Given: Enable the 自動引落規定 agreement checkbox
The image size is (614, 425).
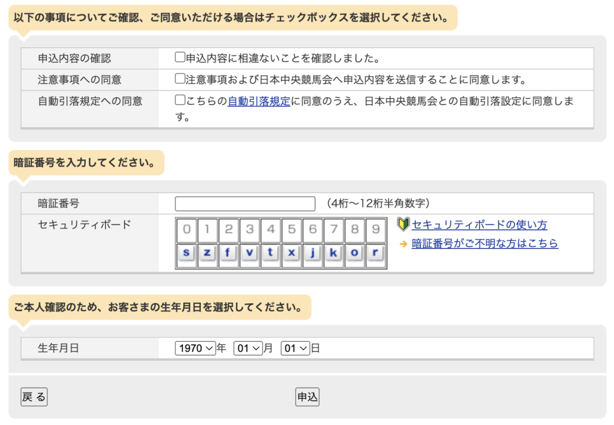Looking at the screenshot, I should coord(180,100).
